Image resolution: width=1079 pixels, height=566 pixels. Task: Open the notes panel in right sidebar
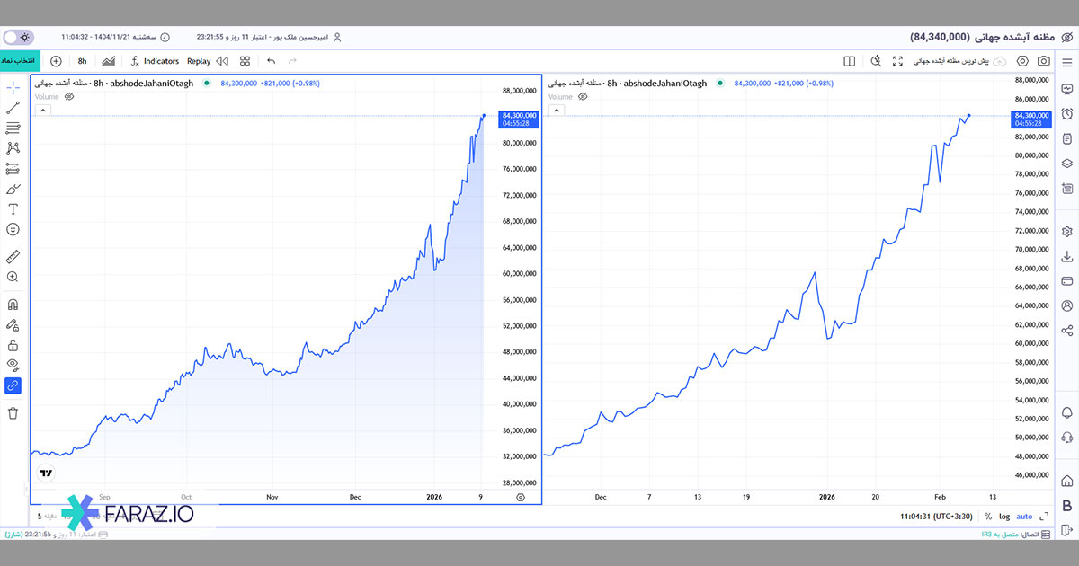click(1066, 138)
